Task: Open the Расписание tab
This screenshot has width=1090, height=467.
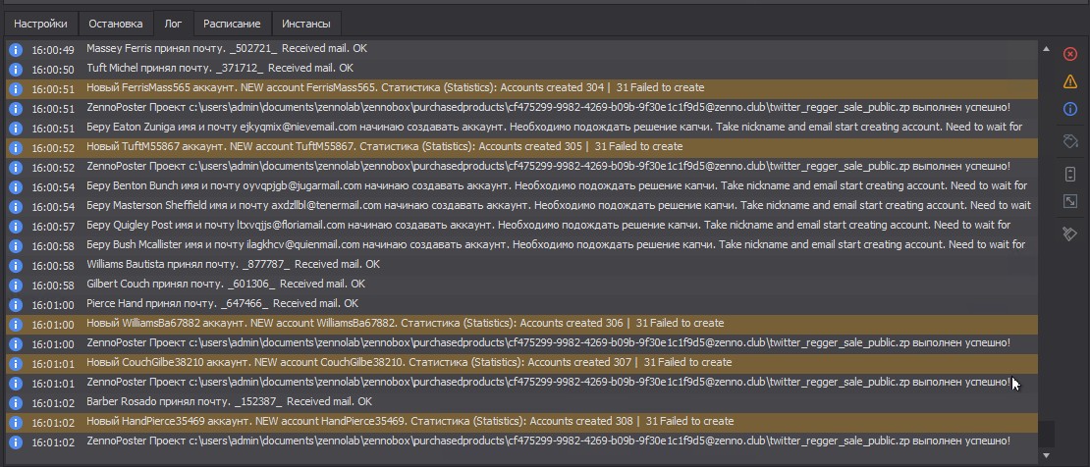Action: click(232, 24)
